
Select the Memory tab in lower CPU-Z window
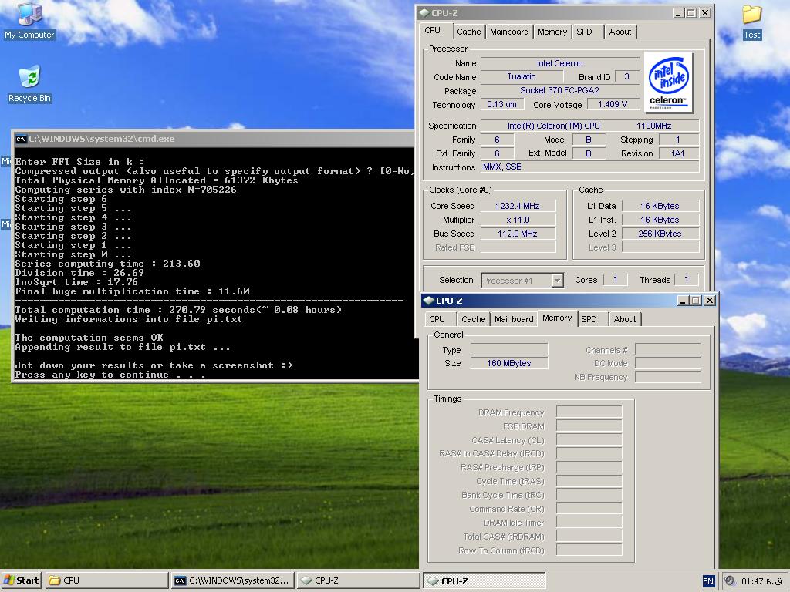557,318
